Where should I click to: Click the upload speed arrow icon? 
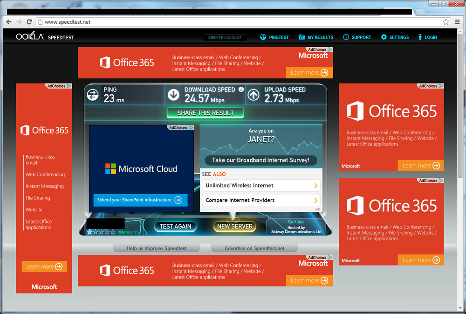coord(254,95)
